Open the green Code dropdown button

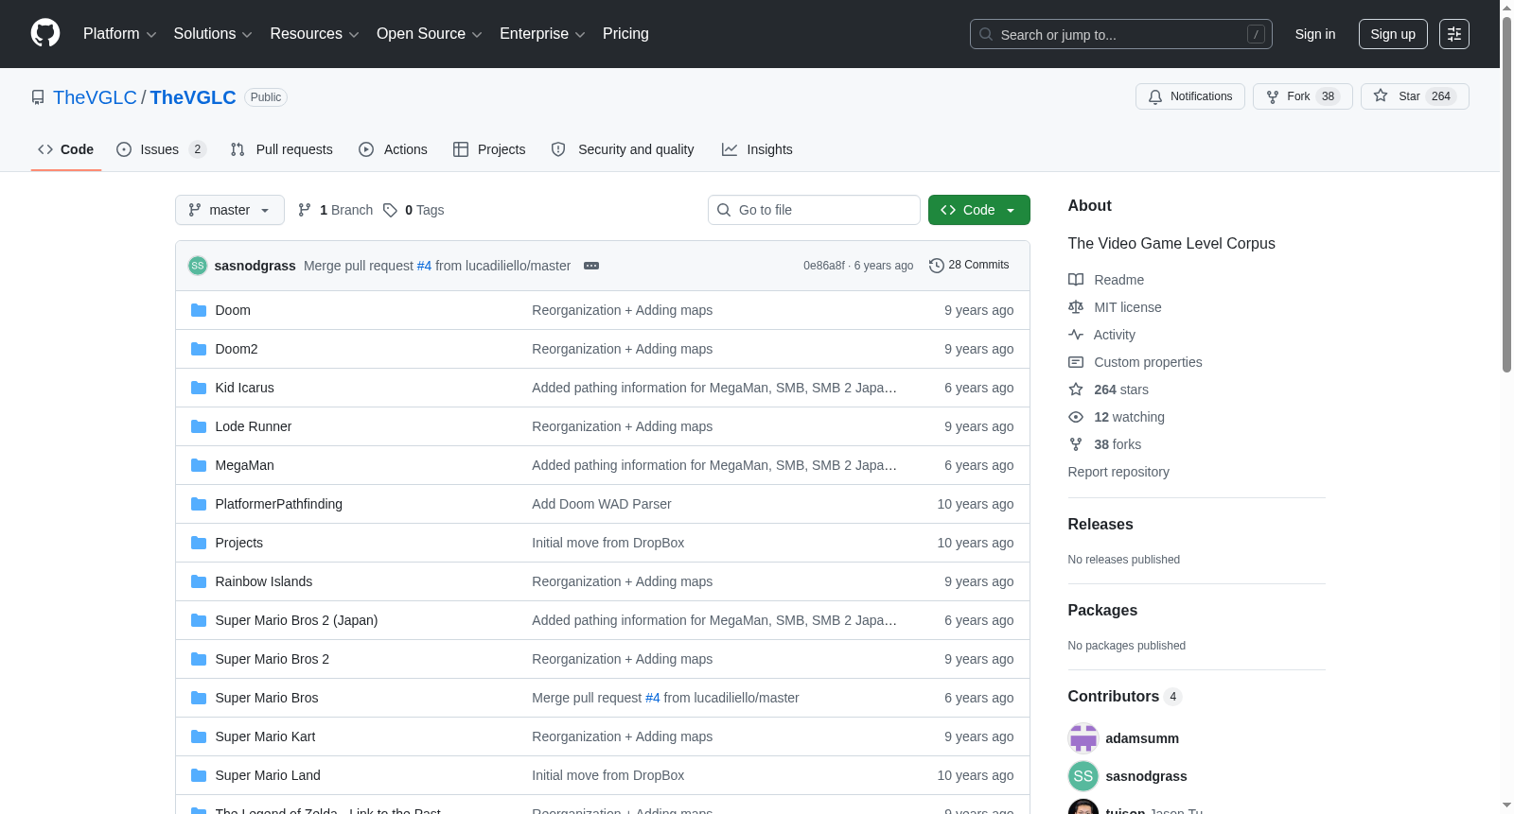(979, 210)
